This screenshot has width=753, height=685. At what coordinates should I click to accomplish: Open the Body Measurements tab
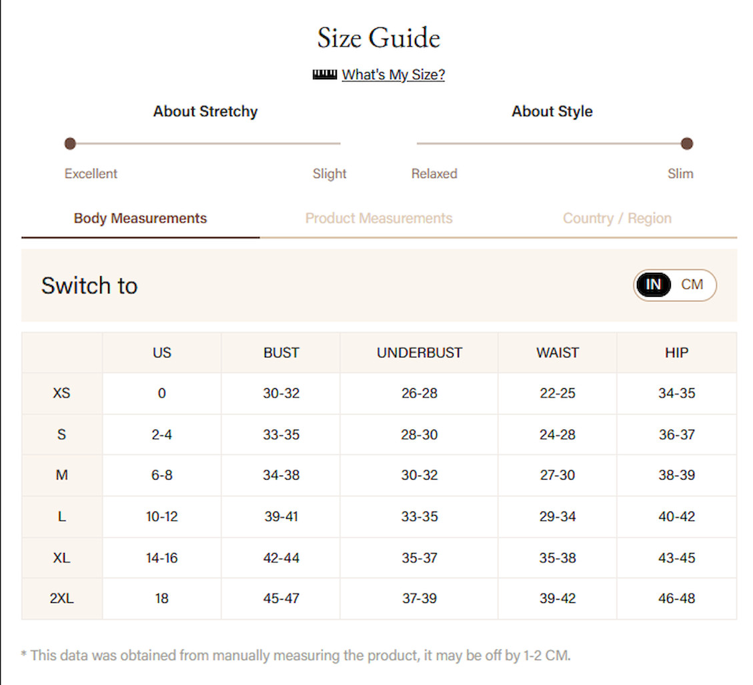140,218
